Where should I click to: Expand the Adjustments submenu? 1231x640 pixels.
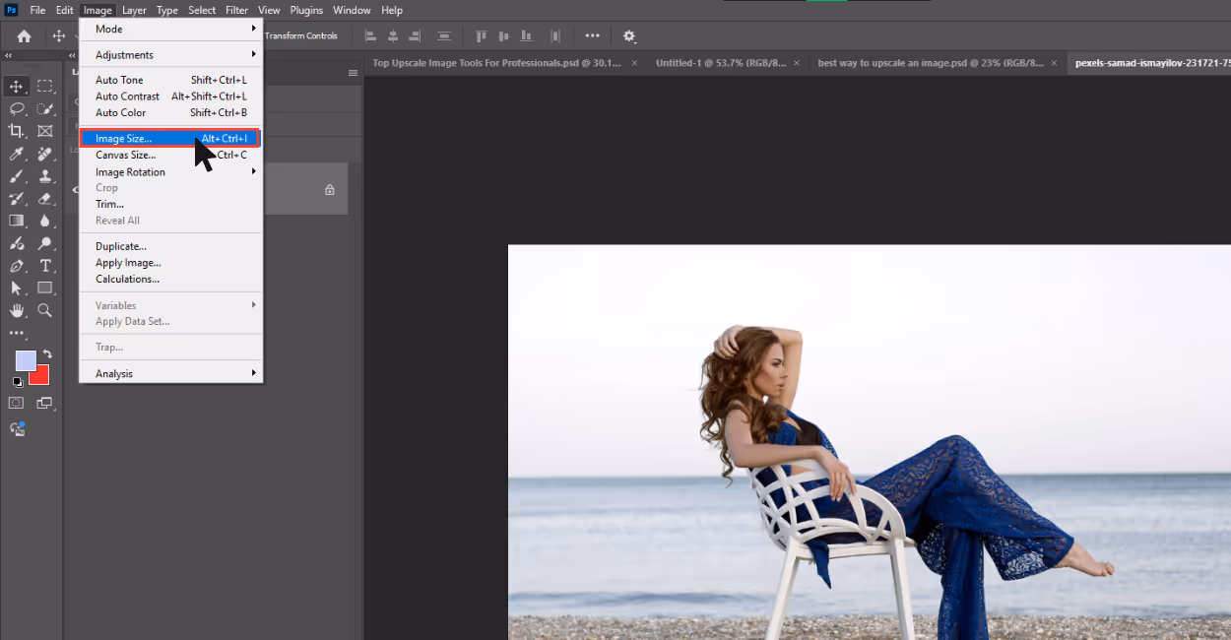coord(170,55)
